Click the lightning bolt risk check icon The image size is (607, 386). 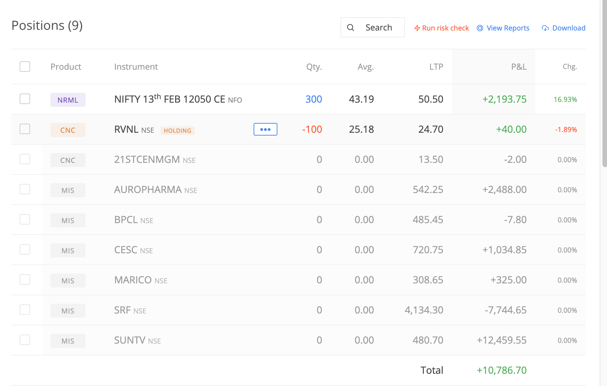[417, 28]
